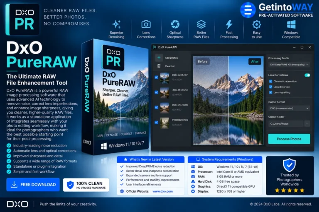The height and width of the screenshot is (212, 319).
Task: Click the Hard Disk icon in requirements
Action: pos(193,181)
